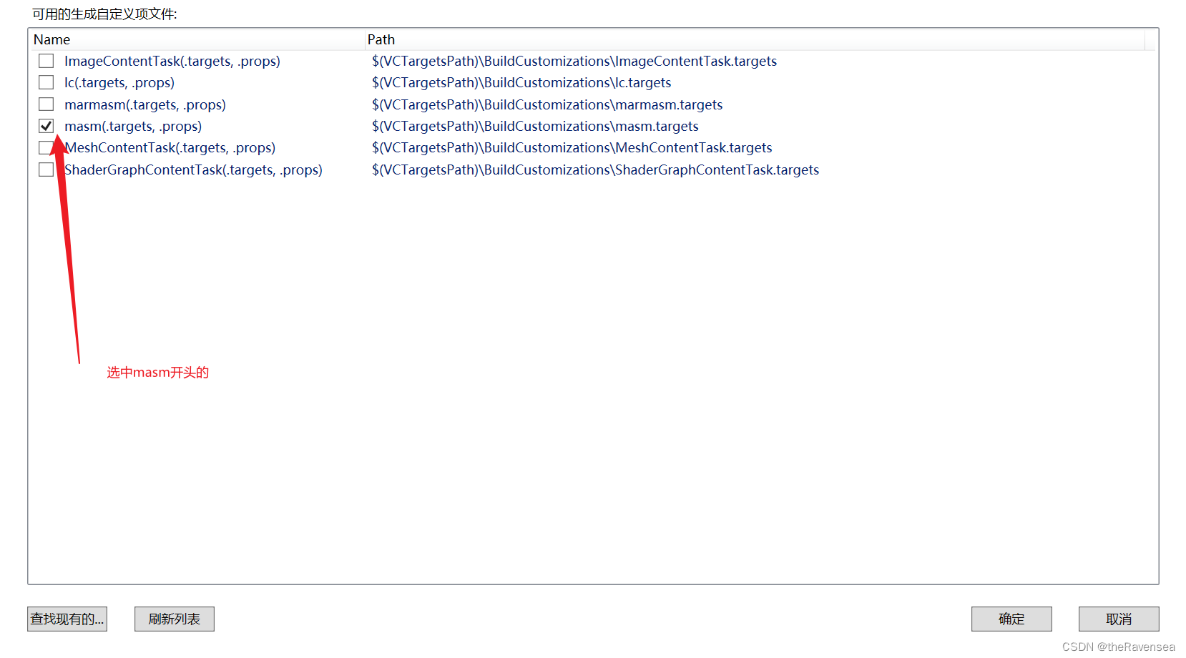
Task: Select the ShaderGraphContentTask.targets path
Action: coord(595,170)
